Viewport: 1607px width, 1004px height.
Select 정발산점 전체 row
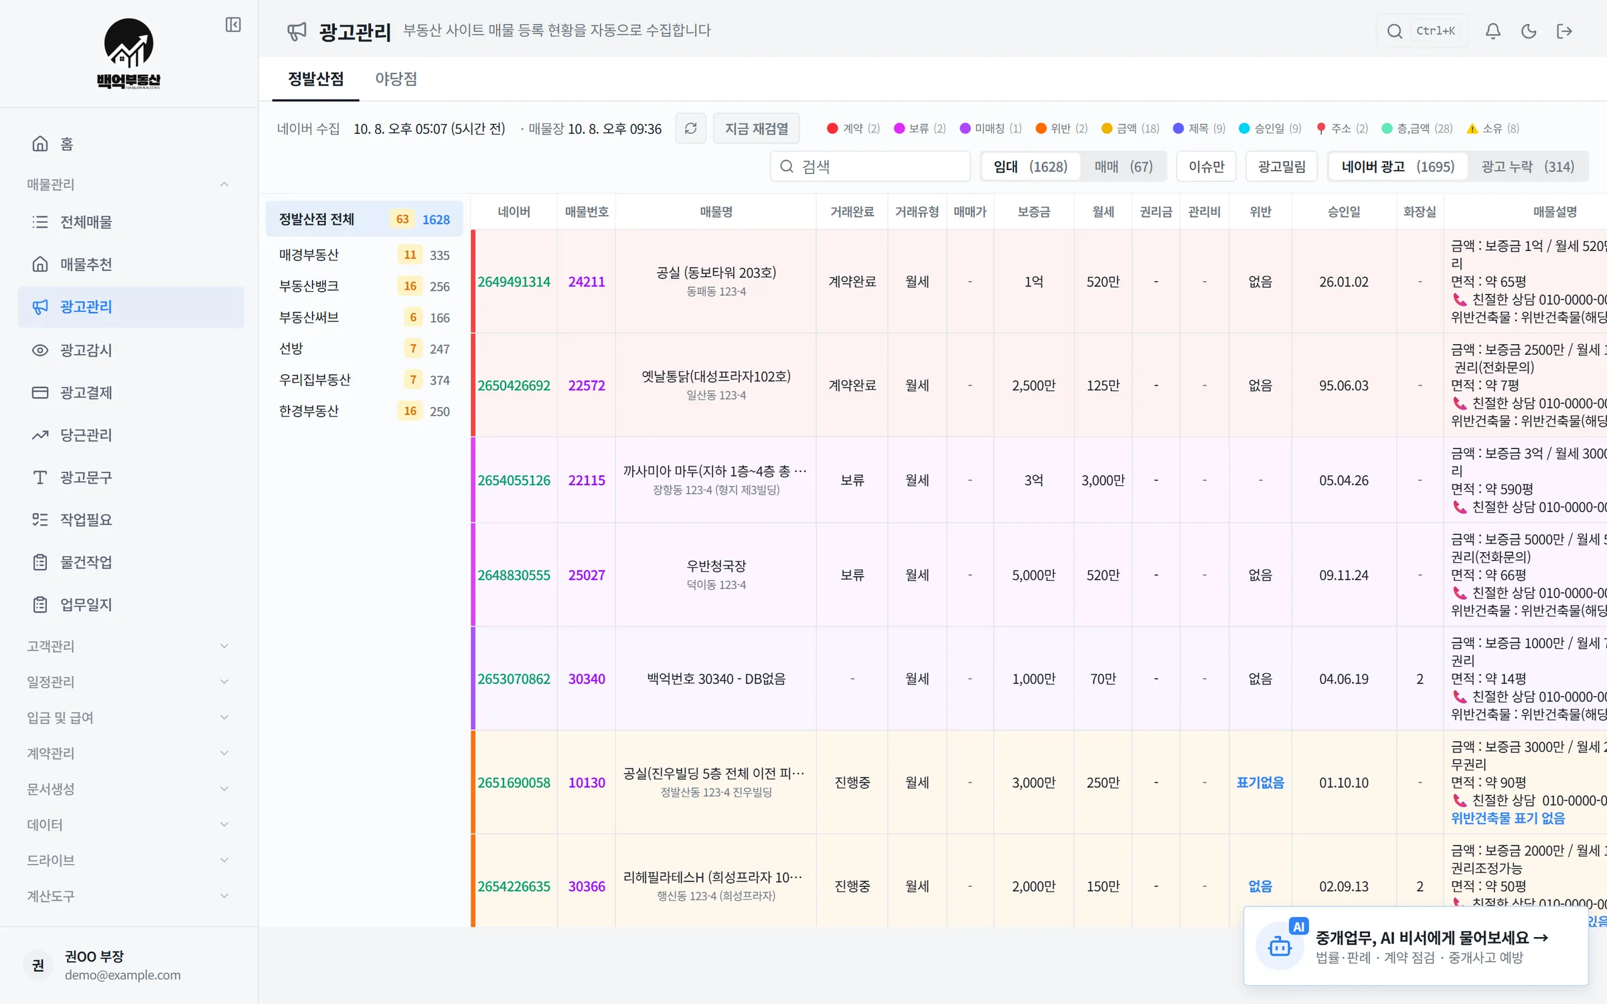point(364,219)
